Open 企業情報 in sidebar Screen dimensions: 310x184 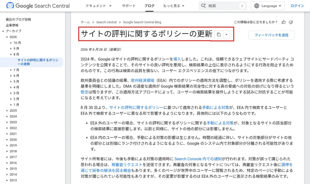[x=12, y=25]
